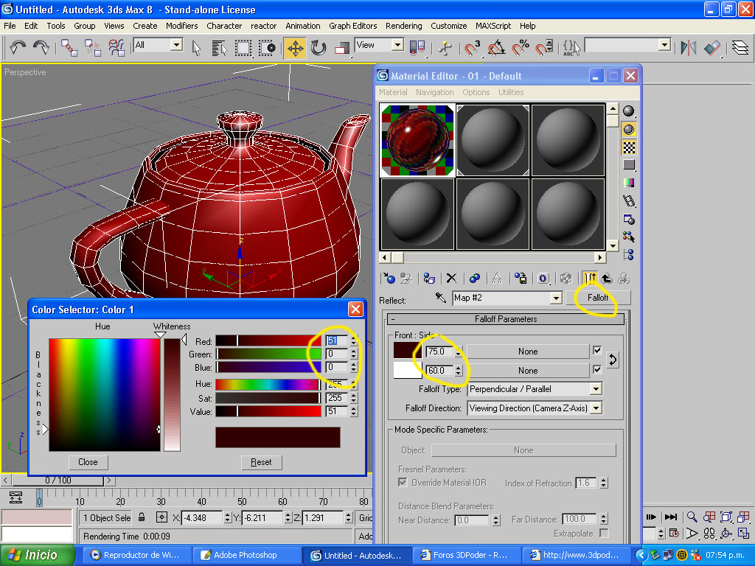Click the Angle Snap Toggle icon
This screenshot has height=566, width=755.
click(496, 48)
